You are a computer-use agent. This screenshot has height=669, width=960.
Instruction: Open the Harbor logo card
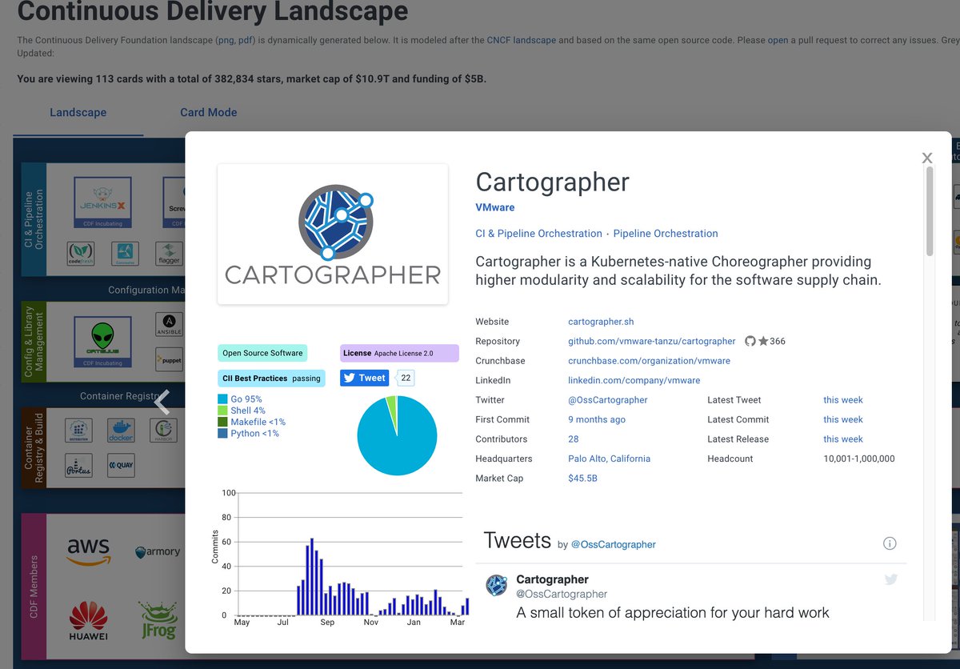pos(163,431)
